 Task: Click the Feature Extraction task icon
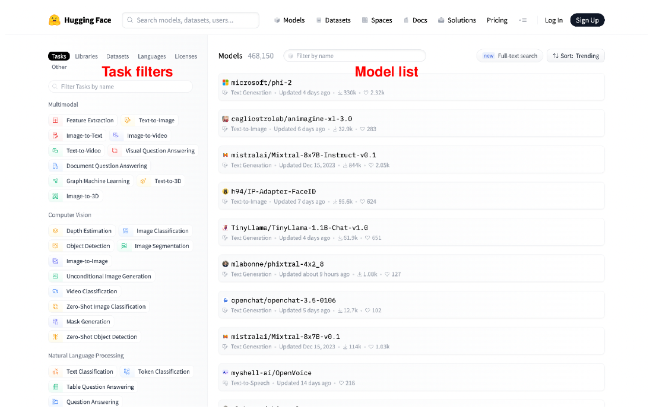(55, 121)
